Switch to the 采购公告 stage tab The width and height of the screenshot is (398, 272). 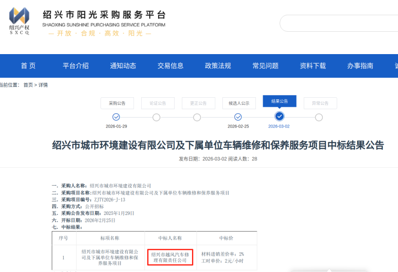point(117,103)
